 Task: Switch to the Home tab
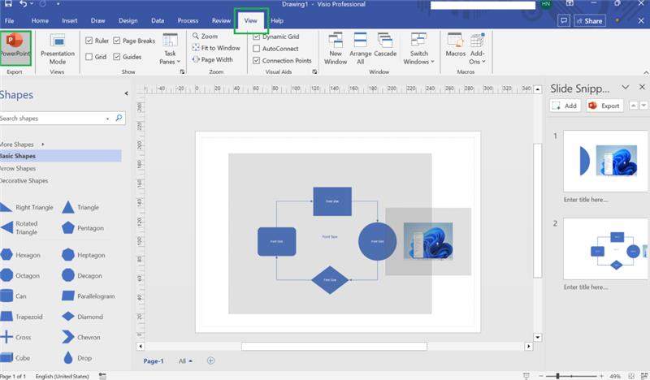40,21
